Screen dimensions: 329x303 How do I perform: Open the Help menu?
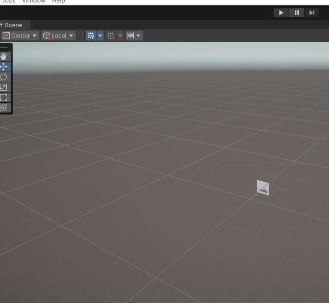58,1
